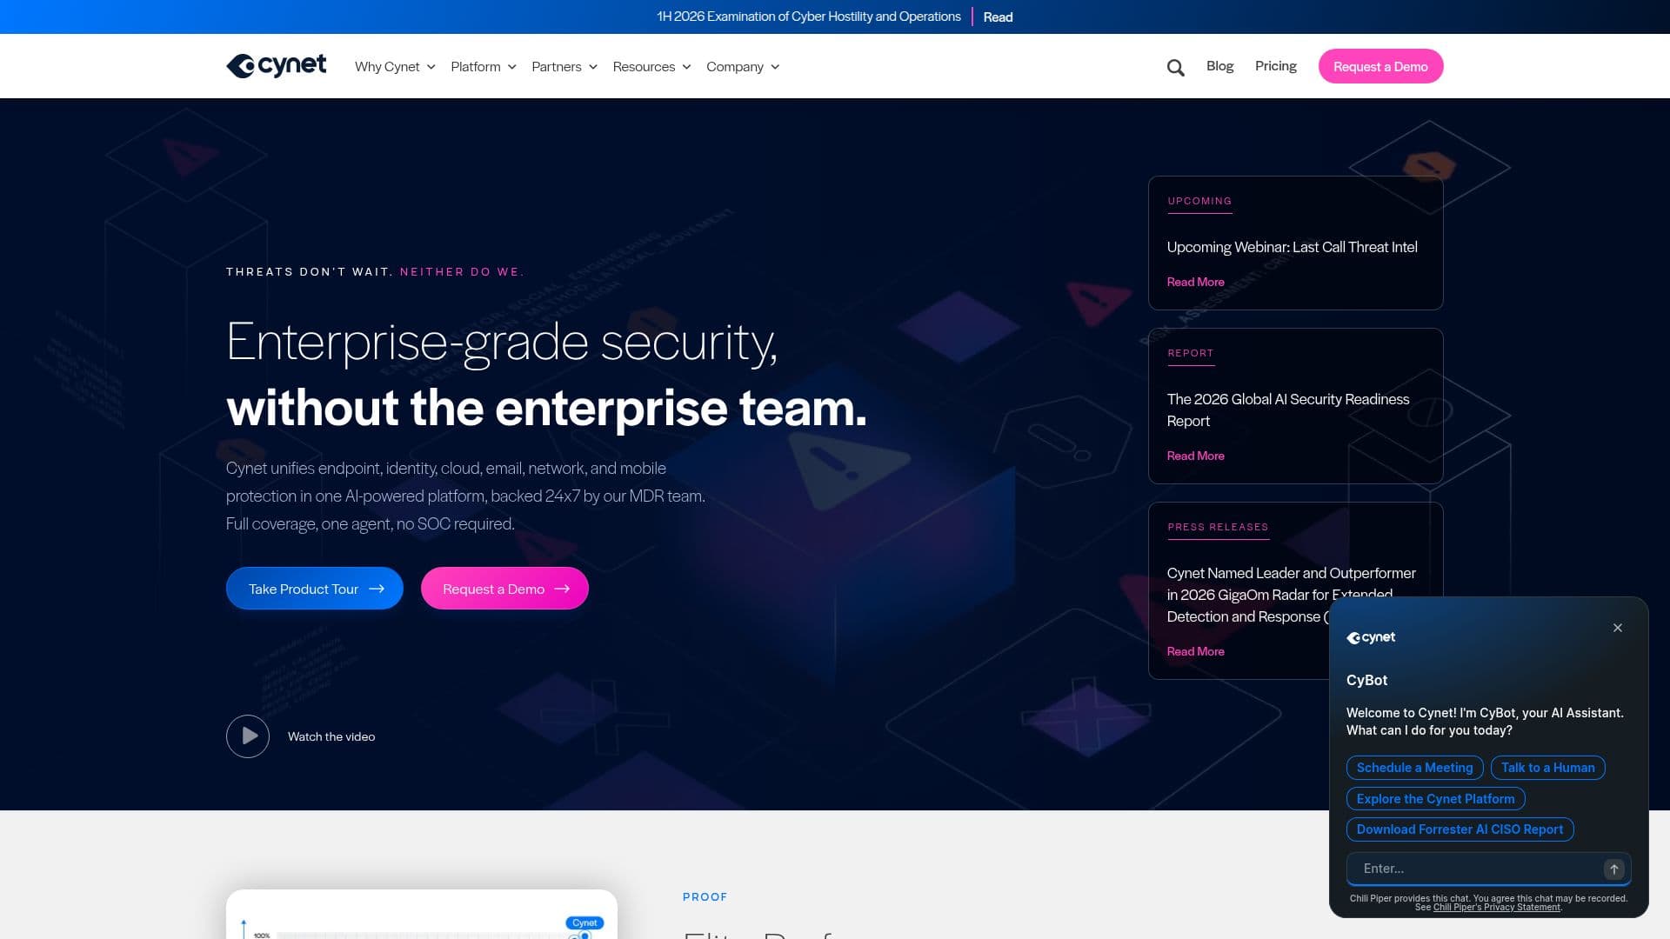Expand the Partners dropdown menu
Image resolution: width=1670 pixels, height=939 pixels.
564,67
